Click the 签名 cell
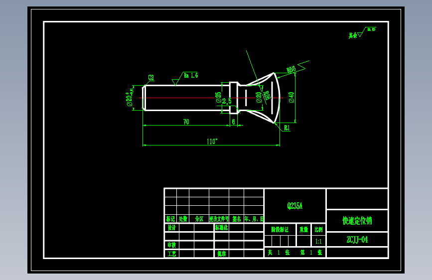The height and width of the screenshot is (280, 432). [237, 219]
